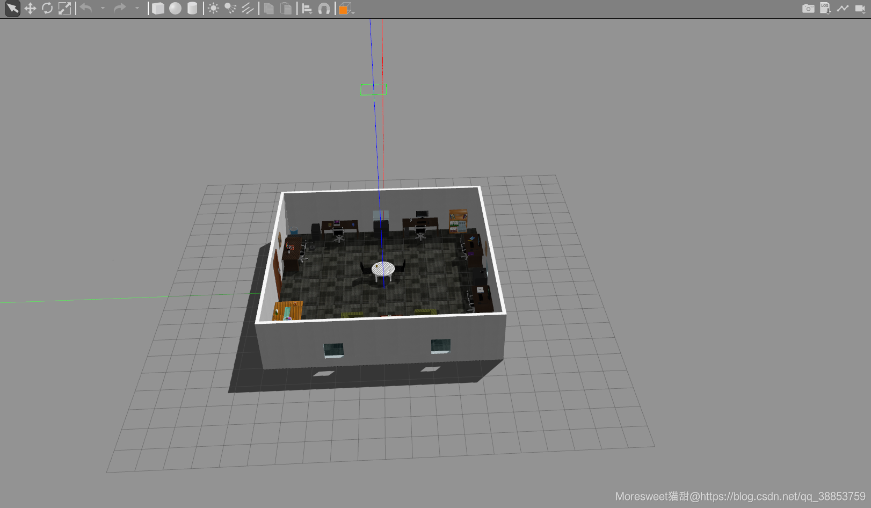
Task: Add a point light source
Action: pyautogui.click(x=213, y=9)
